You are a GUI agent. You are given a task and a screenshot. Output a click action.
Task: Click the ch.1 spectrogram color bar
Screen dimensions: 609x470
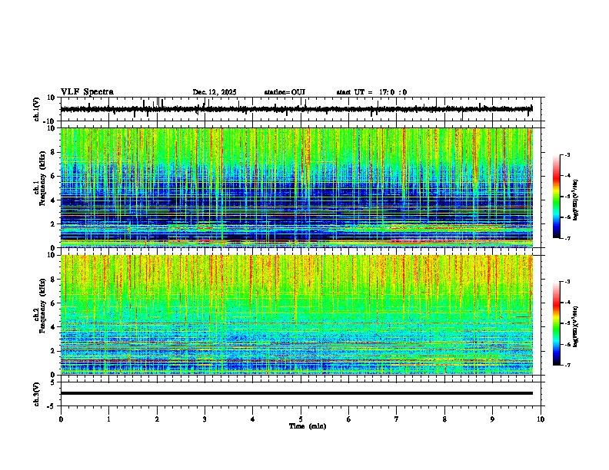556,197
